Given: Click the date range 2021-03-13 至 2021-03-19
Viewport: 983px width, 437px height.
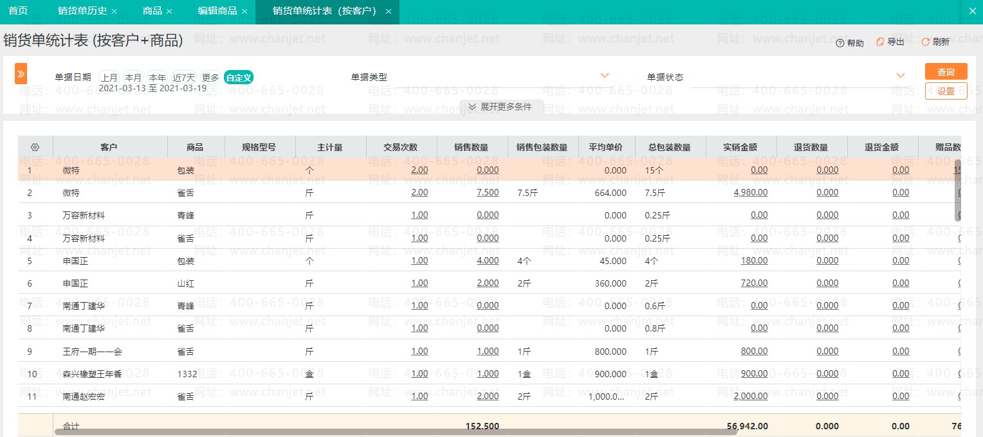Looking at the screenshot, I should [x=153, y=88].
